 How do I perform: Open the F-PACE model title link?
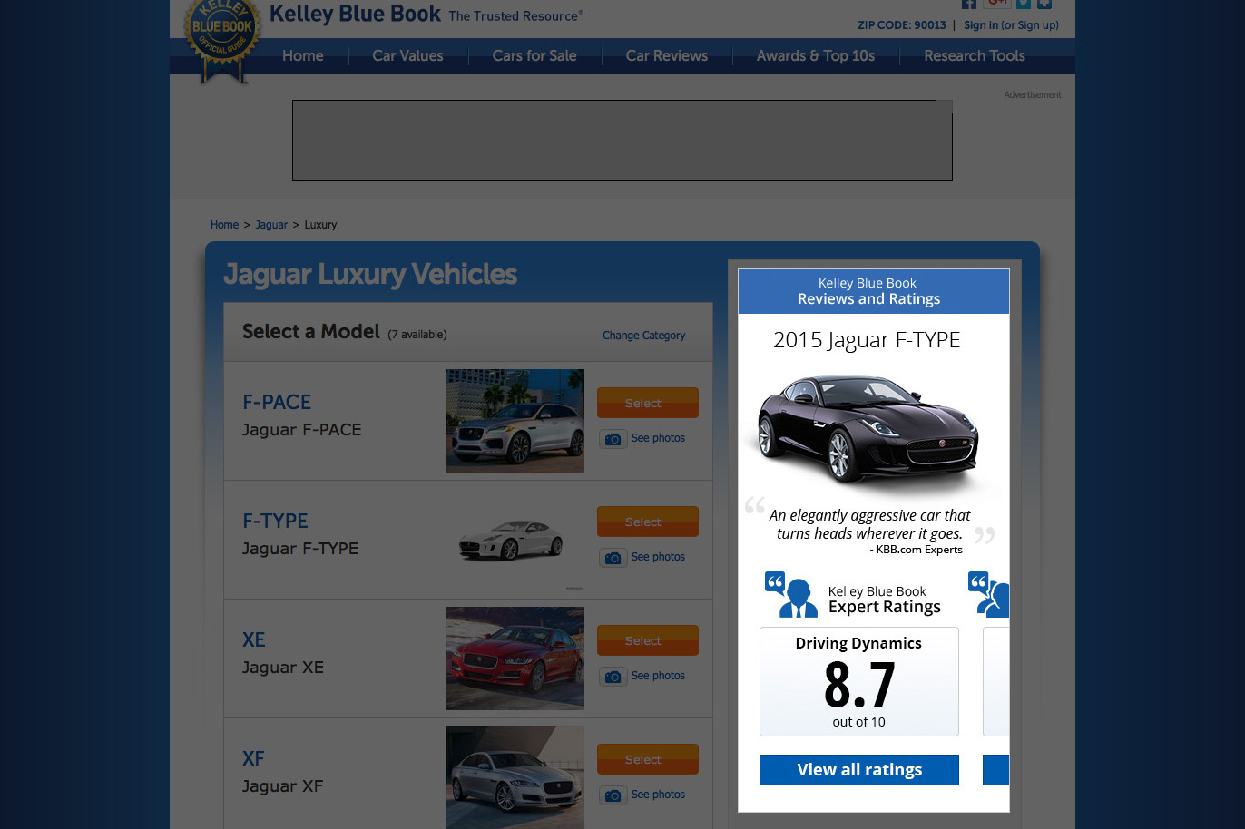pos(277,402)
